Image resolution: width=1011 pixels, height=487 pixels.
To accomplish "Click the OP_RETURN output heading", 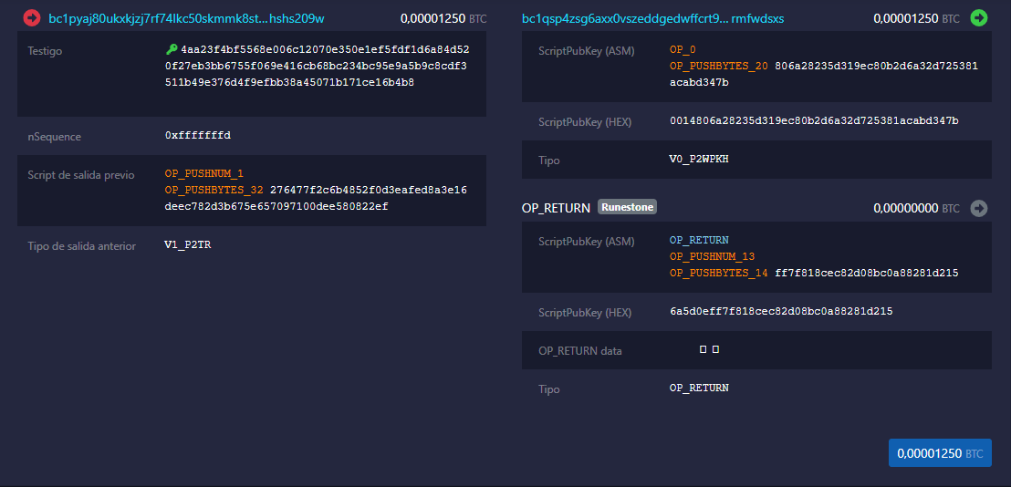I will pos(556,208).
